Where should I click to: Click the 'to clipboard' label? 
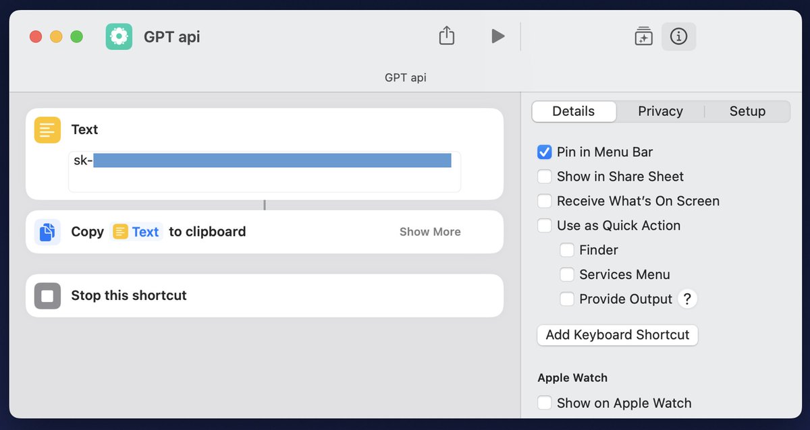tap(207, 232)
